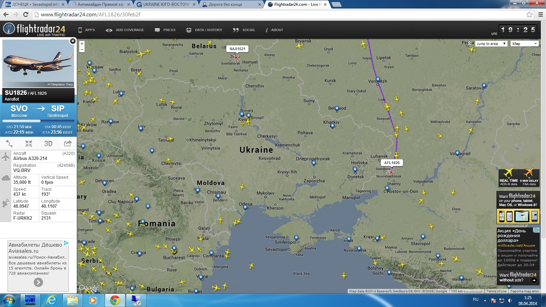
Task: Click the Chisinau airport pin
Action: [218, 196]
